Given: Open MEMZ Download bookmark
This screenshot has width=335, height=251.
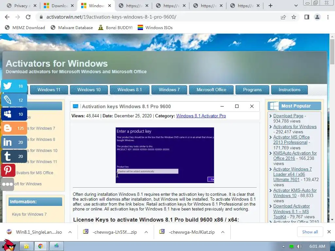Looking at the screenshot, I should 25,27.
